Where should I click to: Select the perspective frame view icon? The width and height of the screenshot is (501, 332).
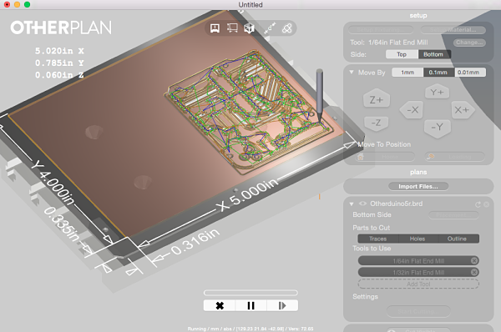tap(232, 28)
